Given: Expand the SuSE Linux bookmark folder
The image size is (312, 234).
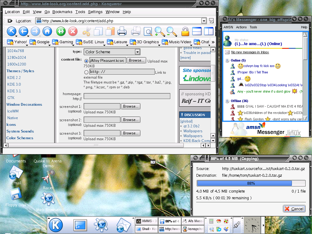Looking at the screenshot, I should point(90,42).
